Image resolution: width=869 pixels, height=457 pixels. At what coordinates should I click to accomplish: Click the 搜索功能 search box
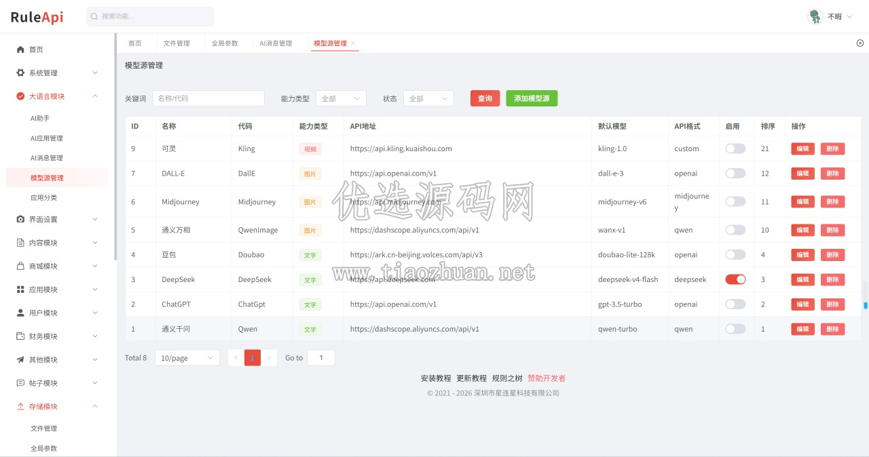(x=150, y=16)
